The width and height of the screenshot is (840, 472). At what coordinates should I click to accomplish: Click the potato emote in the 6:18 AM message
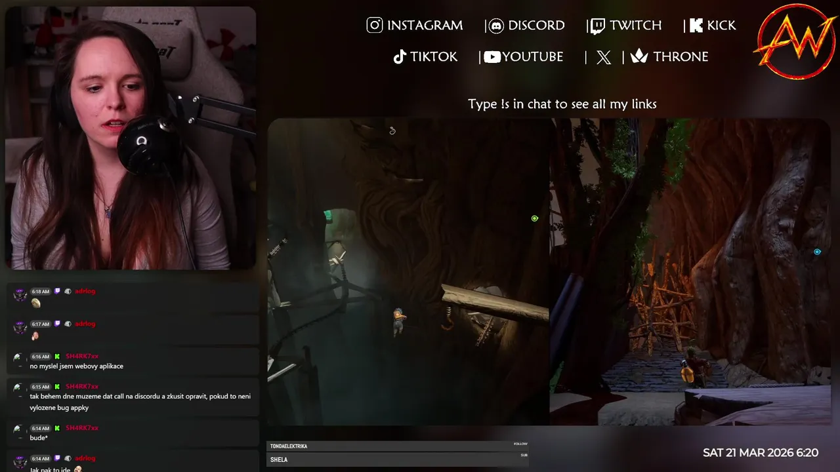click(35, 303)
